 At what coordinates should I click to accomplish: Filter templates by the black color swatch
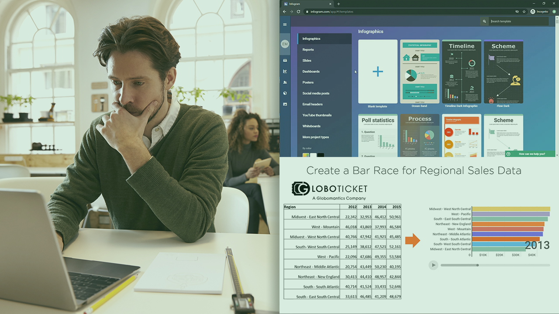(x=321, y=155)
